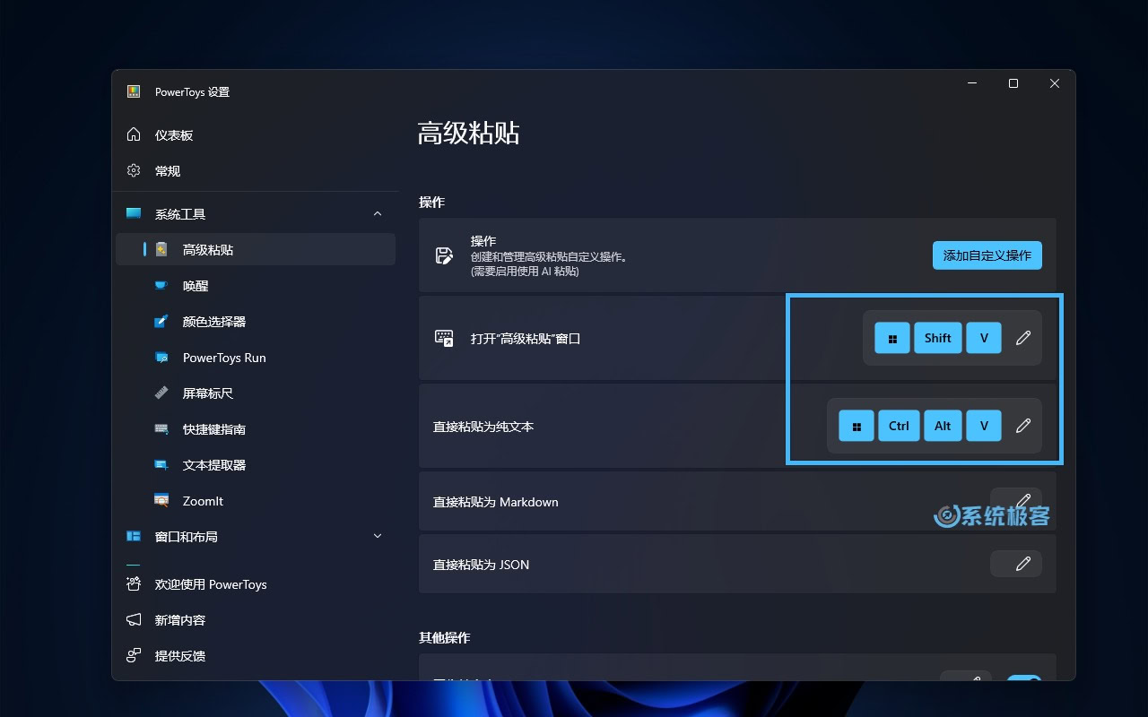The height and width of the screenshot is (717, 1148).
Task: Open PowerToys Run settings
Action: coord(256,357)
